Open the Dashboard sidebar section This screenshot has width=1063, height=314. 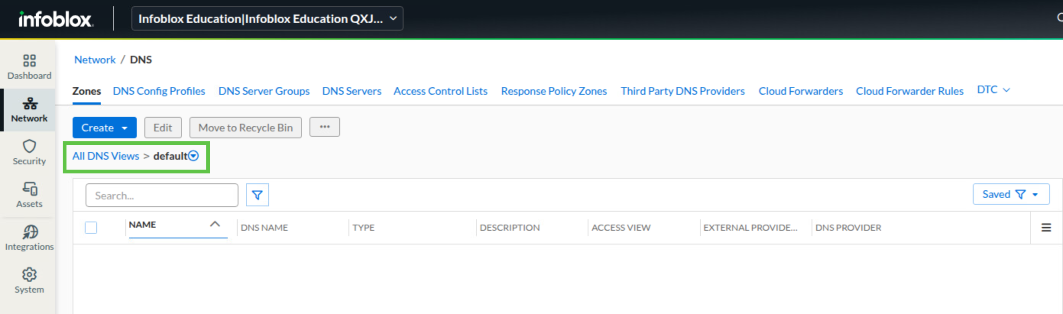click(29, 67)
